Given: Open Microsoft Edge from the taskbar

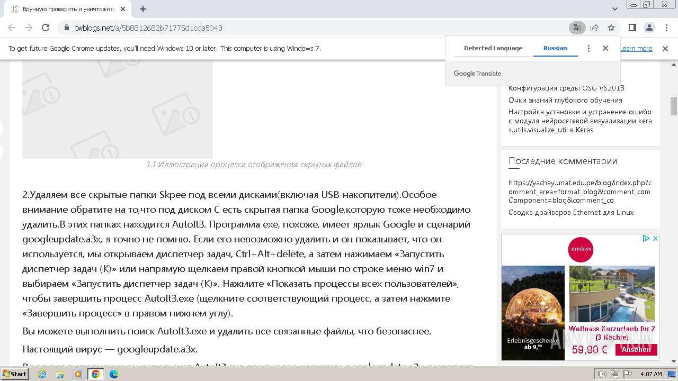Looking at the screenshot, I should coord(114,374).
